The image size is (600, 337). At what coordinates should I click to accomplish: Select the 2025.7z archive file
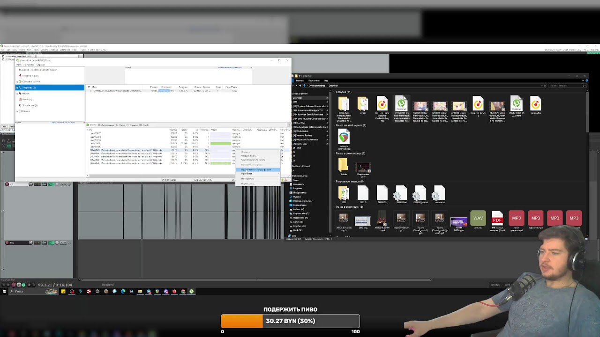pyautogui.click(x=363, y=193)
